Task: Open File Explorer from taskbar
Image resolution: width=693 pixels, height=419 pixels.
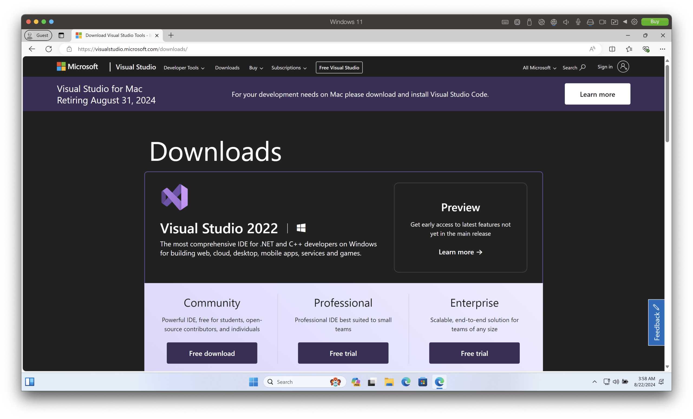Action: pyautogui.click(x=389, y=382)
